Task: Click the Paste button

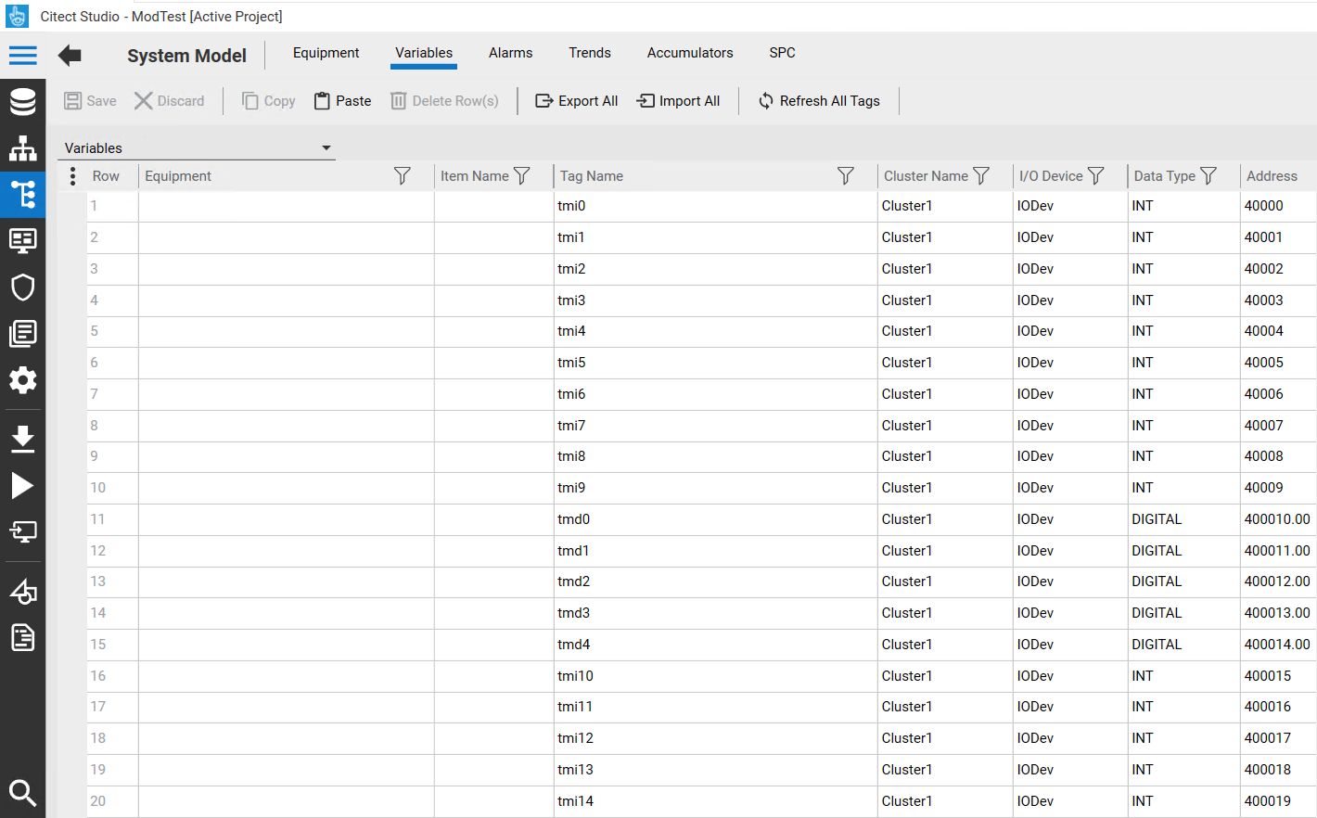Action: (x=342, y=101)
